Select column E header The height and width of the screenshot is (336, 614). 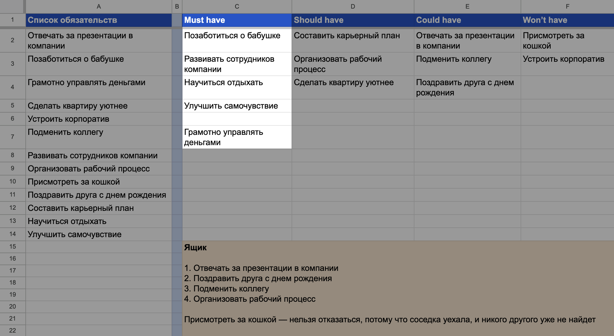(x=467, y=6)
